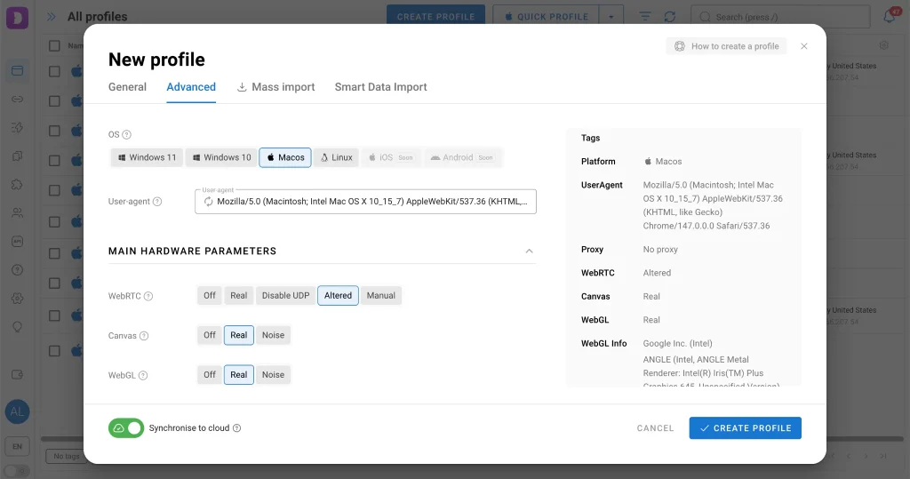Click the help icon next to User-agent label
Image resolution: width=910 pixels, height=479 pixels.
tap(157, 202)
